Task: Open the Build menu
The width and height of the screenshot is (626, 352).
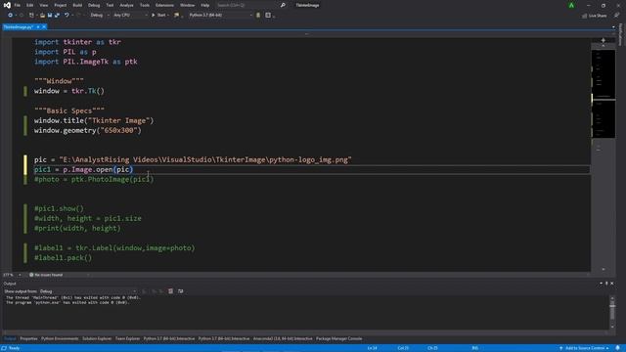Action: [x=77, y=5]
